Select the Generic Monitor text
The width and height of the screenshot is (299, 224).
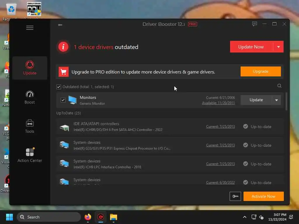[x=92, y=104]
